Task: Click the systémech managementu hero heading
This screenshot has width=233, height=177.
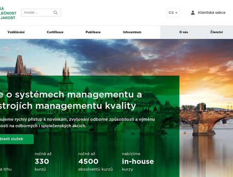Action: (x=71, y=100)
